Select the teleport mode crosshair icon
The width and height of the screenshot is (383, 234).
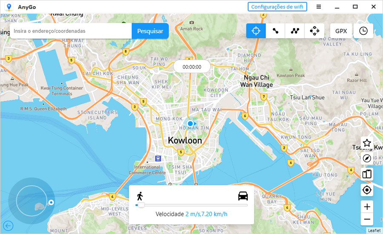[256, 31]
